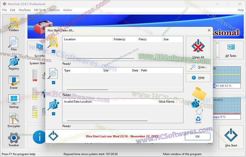Sort by Type column header

click(x=76, y=71)
